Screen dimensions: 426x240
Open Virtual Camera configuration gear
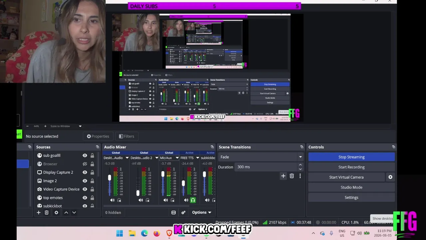click(x=390, y=177)
